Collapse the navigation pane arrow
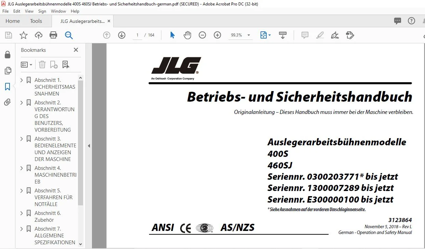 [x=89, y=146]
